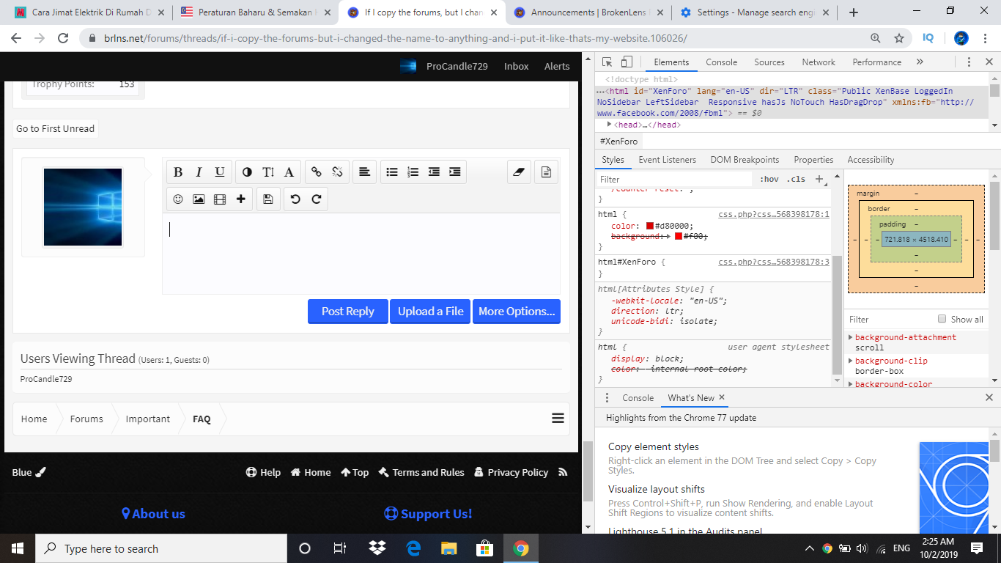Toggle bold formatting in the reply editor

pos(178,172)
